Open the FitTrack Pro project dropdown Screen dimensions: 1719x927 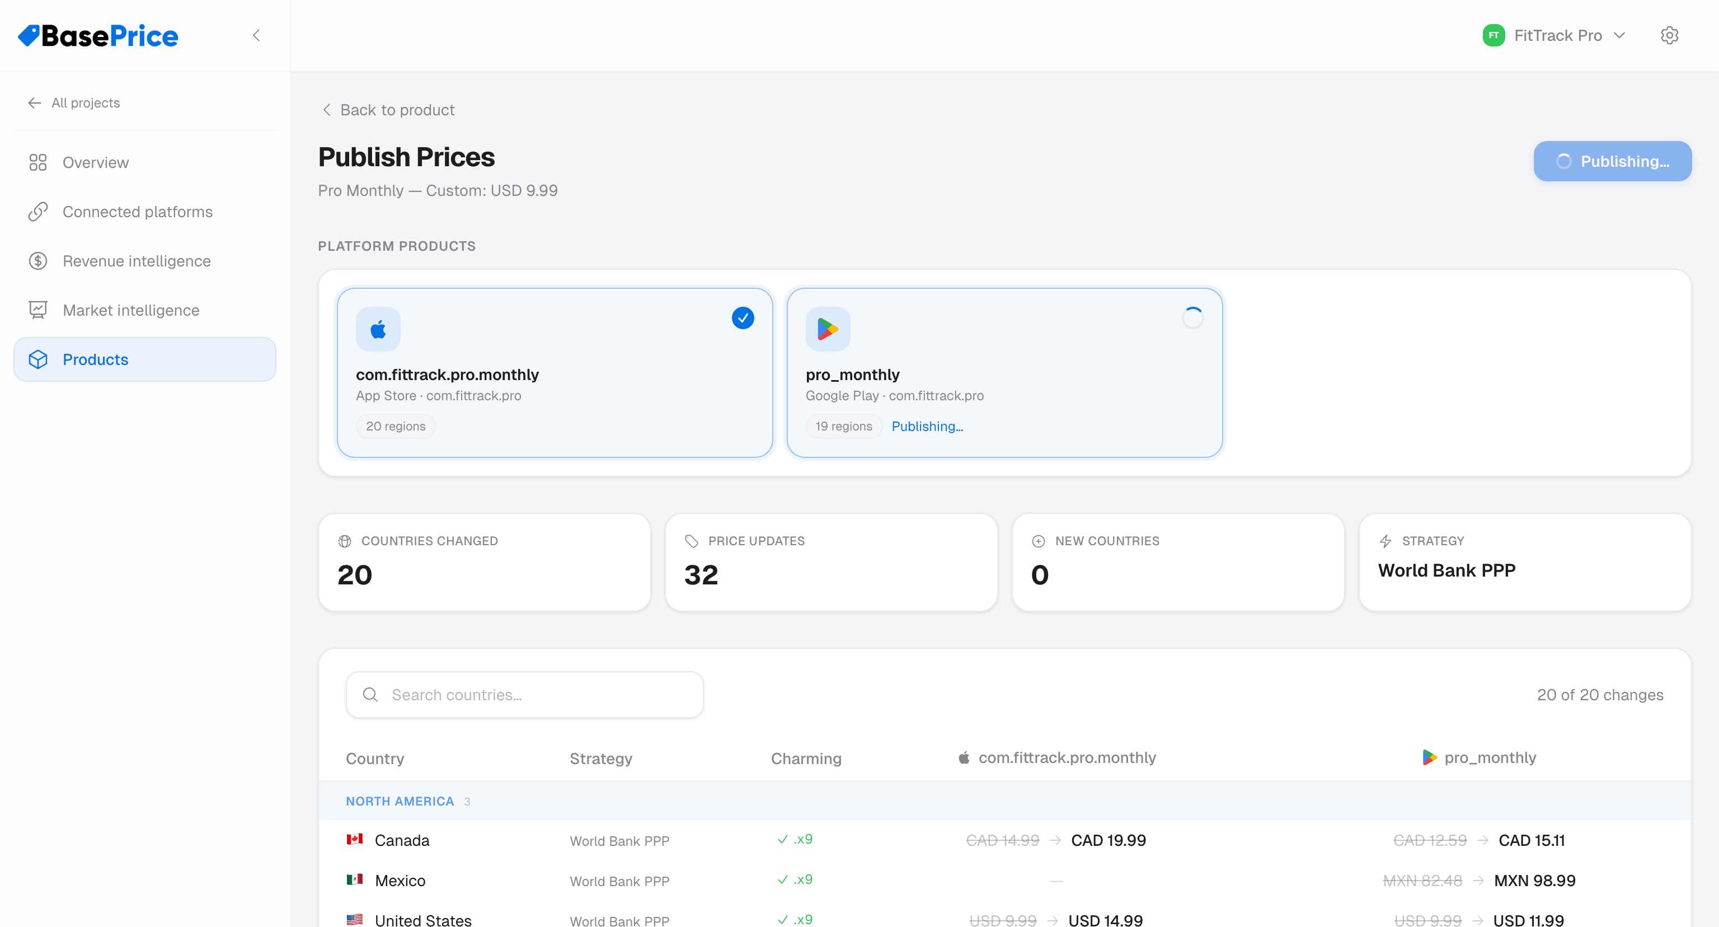coord(1553,35)
